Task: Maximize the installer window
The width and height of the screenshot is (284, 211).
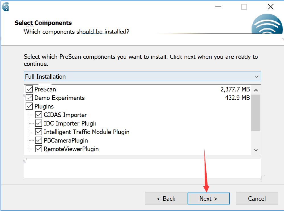Action: click(x=244, y=7)
